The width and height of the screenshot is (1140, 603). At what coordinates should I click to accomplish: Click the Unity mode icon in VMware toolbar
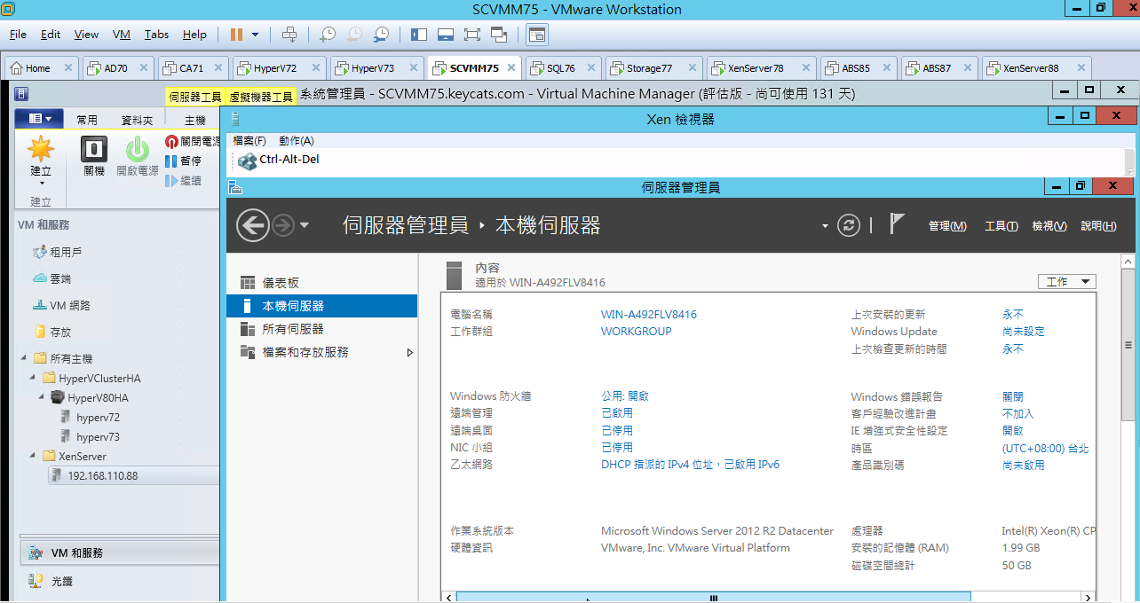(x=499, y=35)
